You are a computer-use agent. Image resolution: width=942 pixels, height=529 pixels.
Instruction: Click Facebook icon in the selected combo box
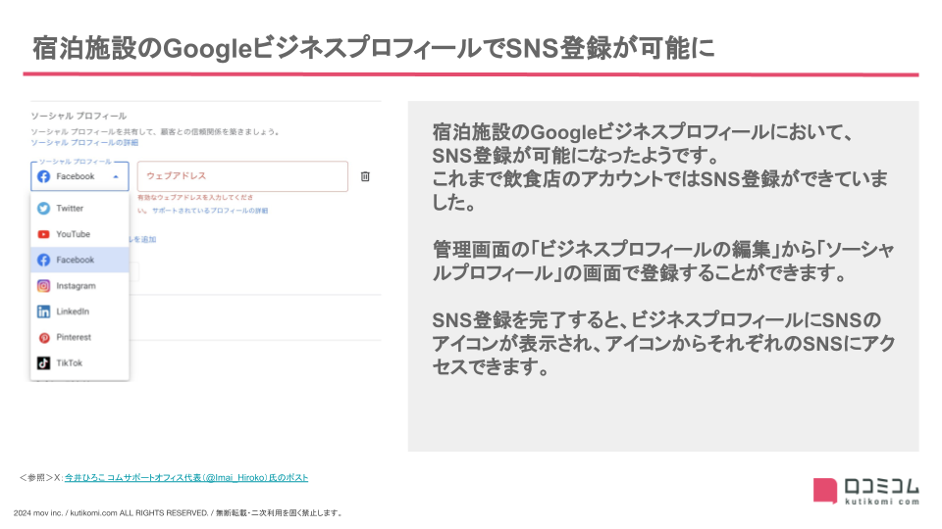tap(43, 176)
